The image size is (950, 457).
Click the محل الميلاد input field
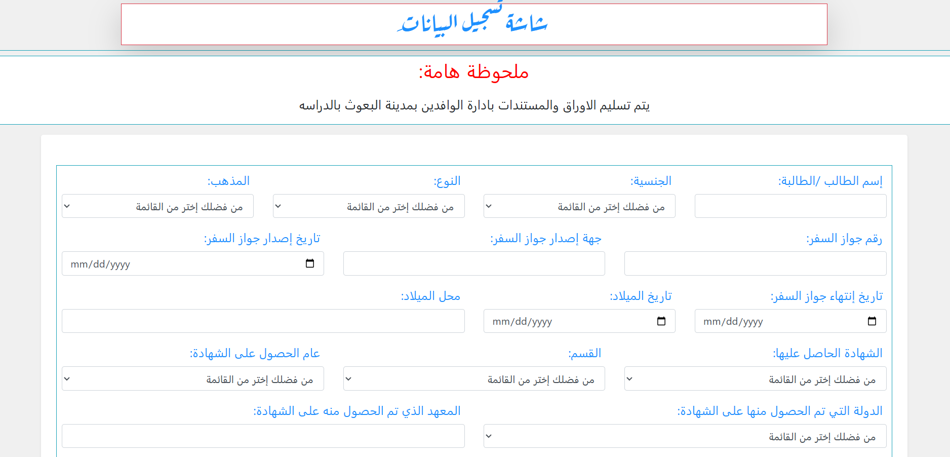(x=263, y=321)
